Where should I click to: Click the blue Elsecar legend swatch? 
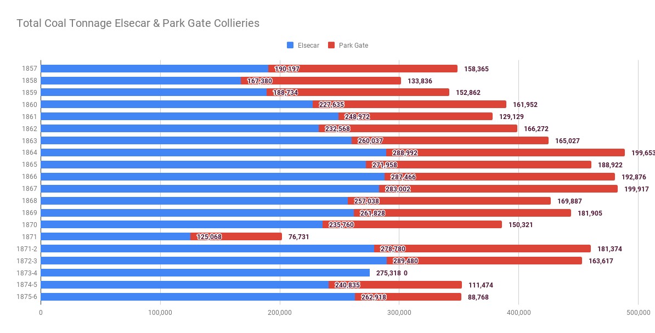click(x=290, y=45)
